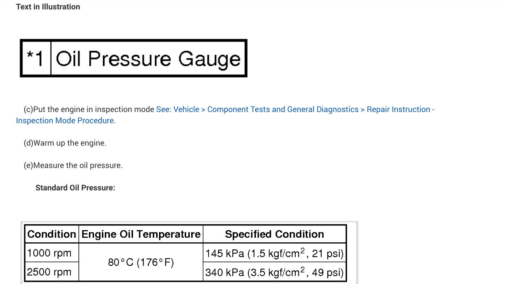Click 'Component Tests and General Diagnostics' link text
506x284 pixels.
tap(283, 109)
